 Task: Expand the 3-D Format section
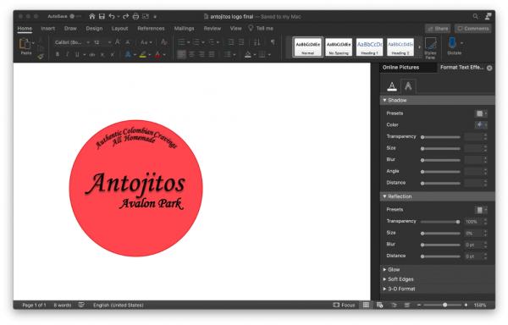click(384, 289)
